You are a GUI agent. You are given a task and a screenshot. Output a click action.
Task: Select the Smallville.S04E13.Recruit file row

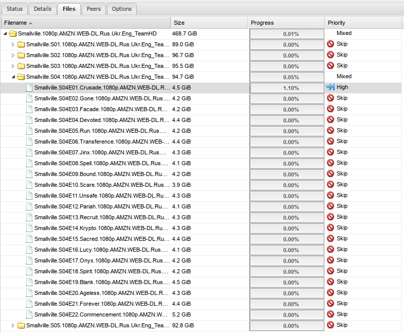pos(201,217)
